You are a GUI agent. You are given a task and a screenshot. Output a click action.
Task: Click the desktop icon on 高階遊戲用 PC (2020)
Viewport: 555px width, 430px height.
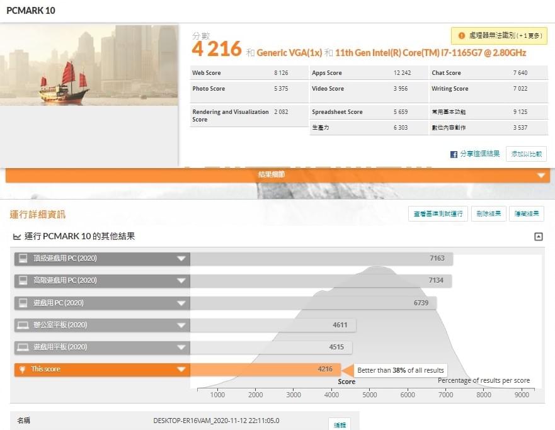tap(23, 280)
